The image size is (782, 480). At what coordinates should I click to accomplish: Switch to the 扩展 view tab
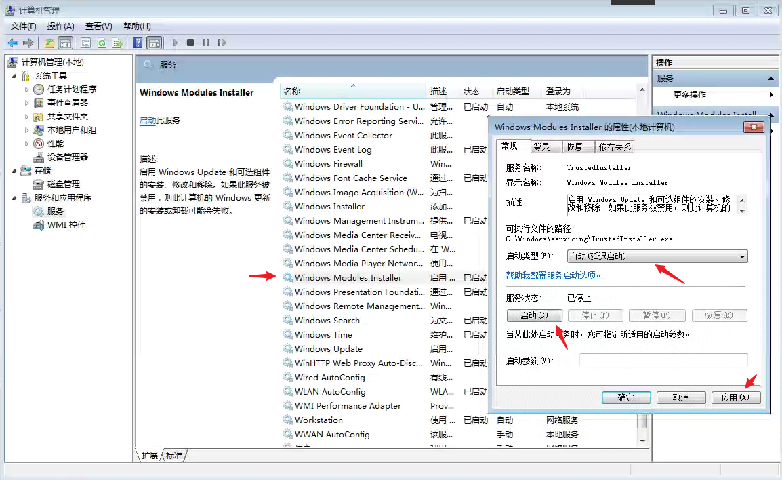pos(149,455)
